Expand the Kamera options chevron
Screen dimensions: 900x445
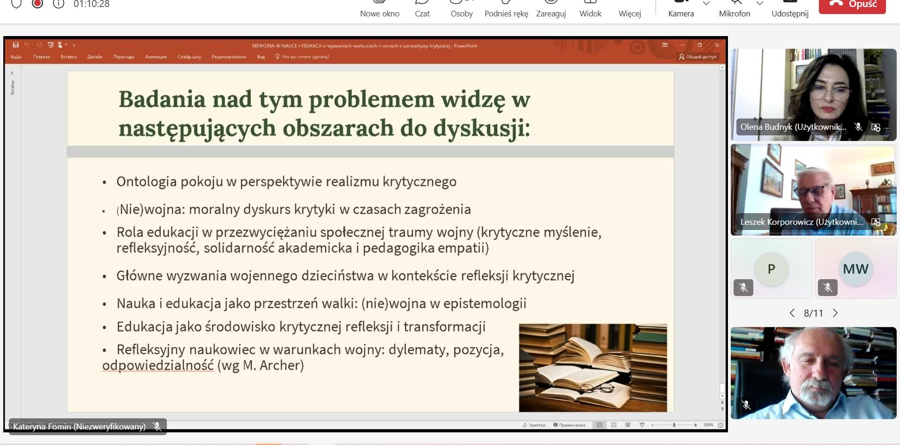[706, 4]
